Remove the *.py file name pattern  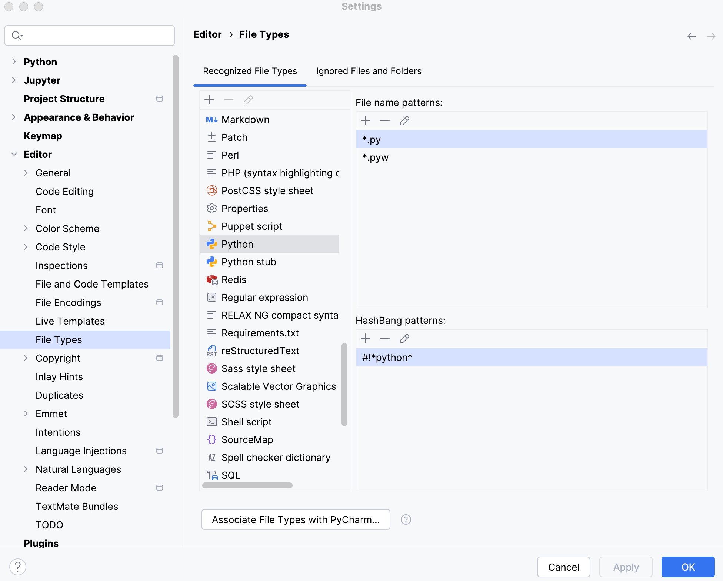pos(385,120)
